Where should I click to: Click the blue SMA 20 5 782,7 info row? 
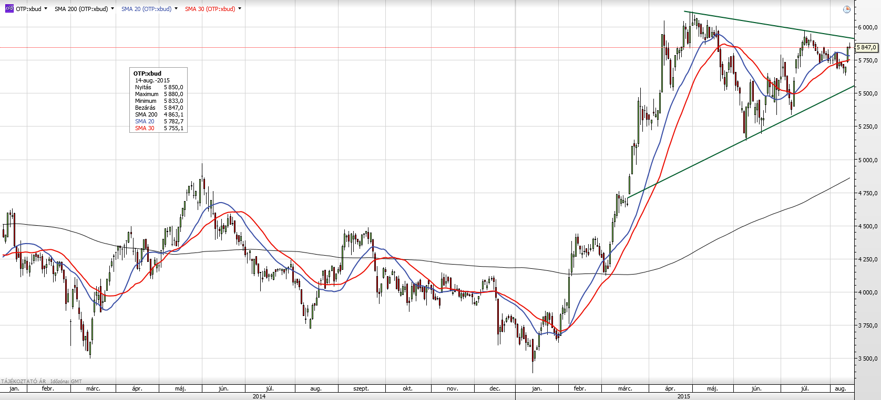coord(159,121)
